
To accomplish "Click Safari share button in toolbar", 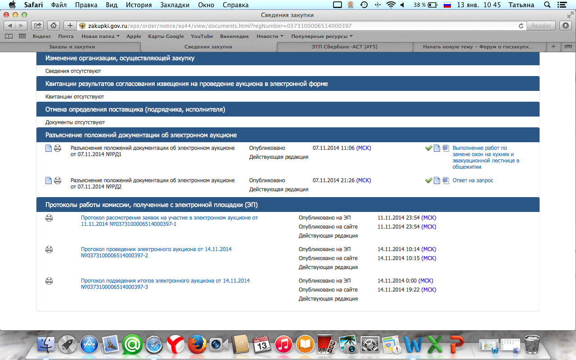I will point(38,26).
